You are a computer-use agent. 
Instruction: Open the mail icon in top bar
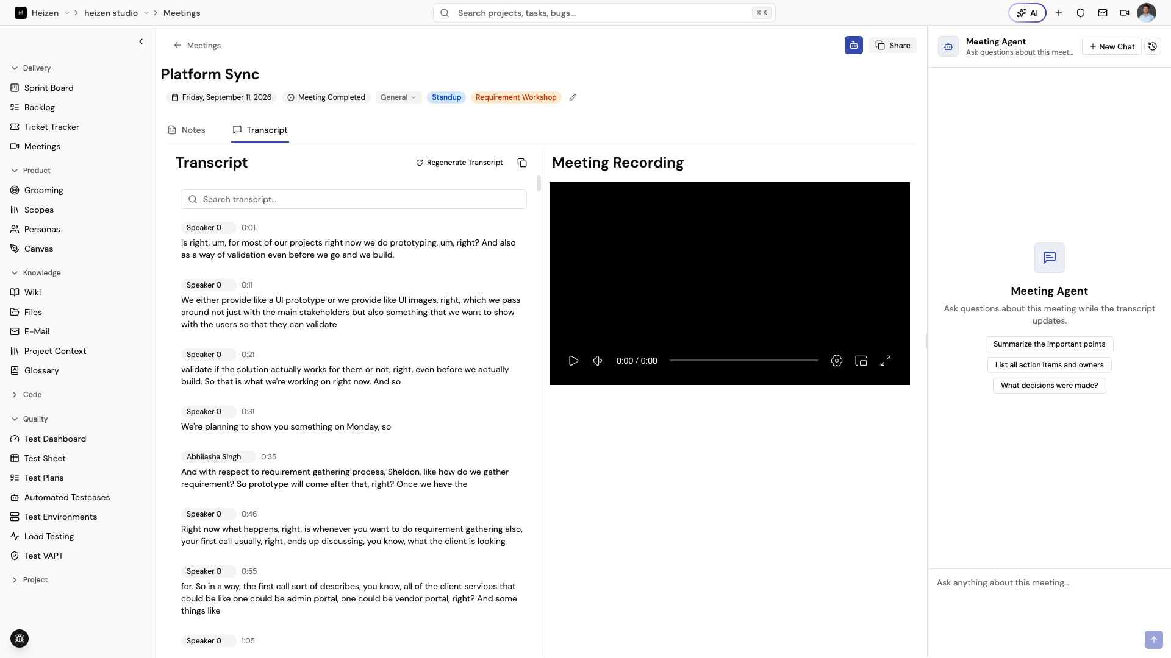coord(1103,13)
